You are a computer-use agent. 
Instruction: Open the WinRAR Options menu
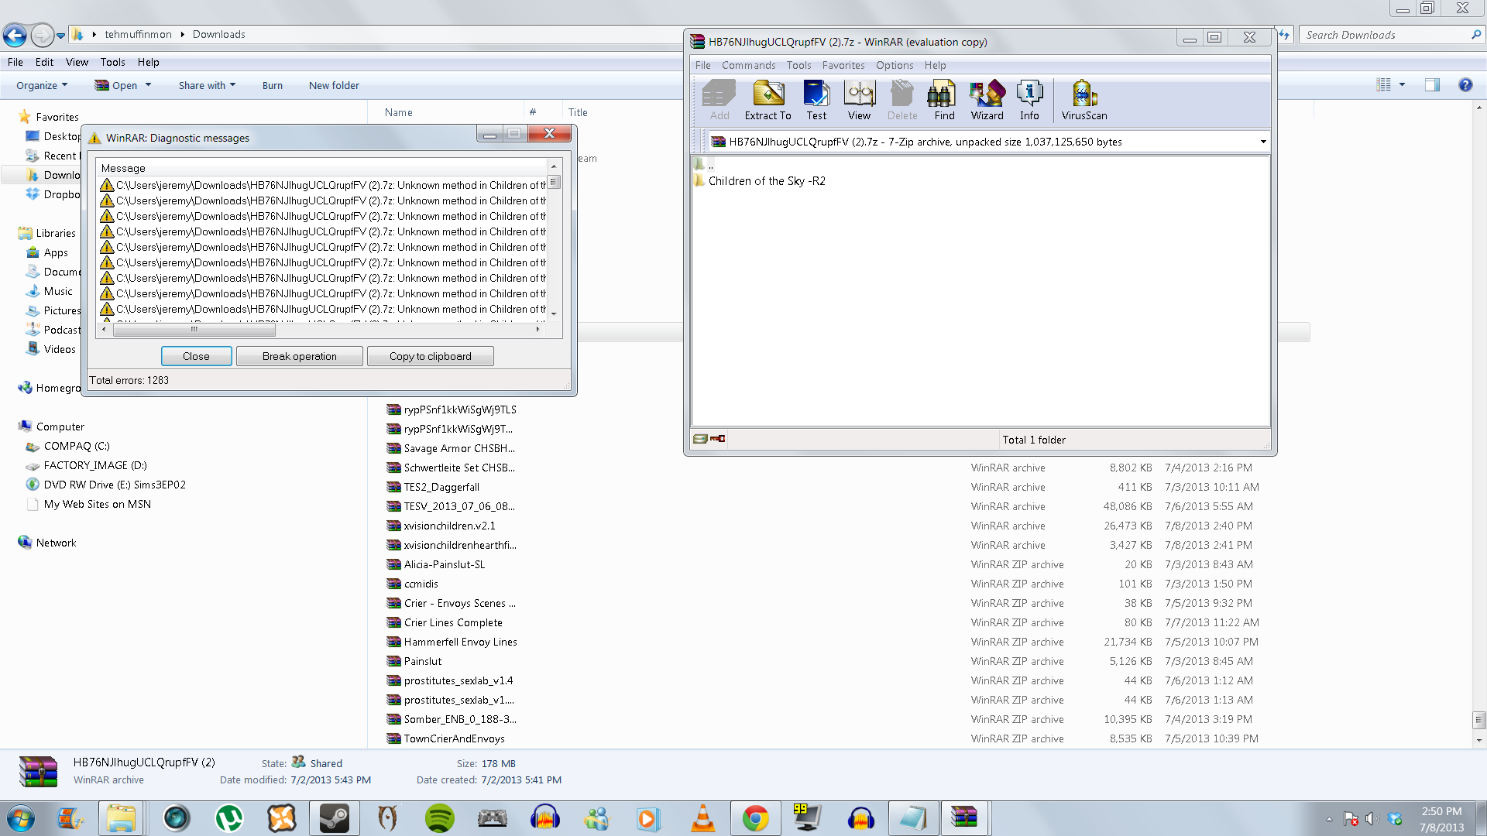pos(895,65)
